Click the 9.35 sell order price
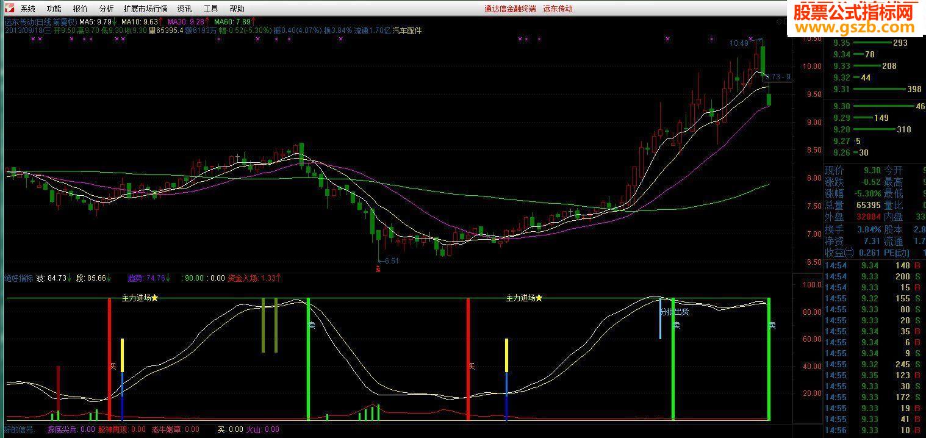Screen dimensions: 926x438 click(841, 43)
